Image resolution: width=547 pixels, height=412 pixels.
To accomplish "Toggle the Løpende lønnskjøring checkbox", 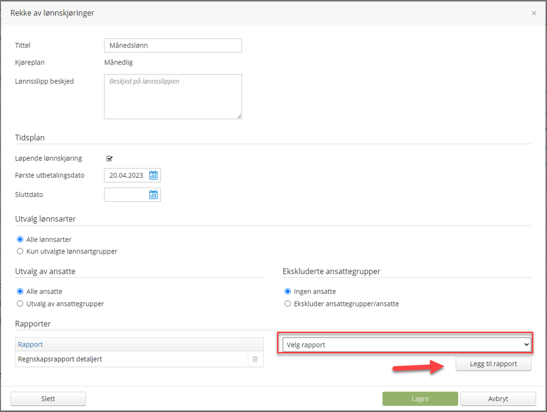I will (x=110, y=159).
